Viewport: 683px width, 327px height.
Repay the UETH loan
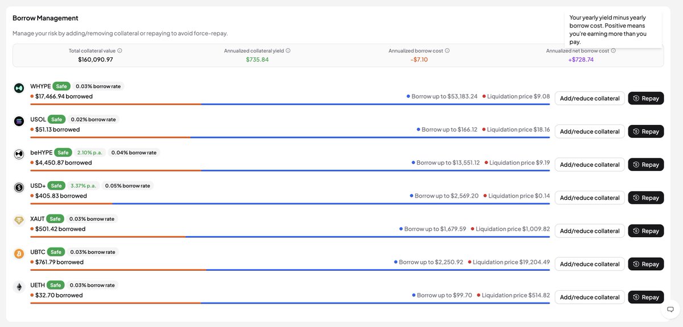[x=646, y=297]
